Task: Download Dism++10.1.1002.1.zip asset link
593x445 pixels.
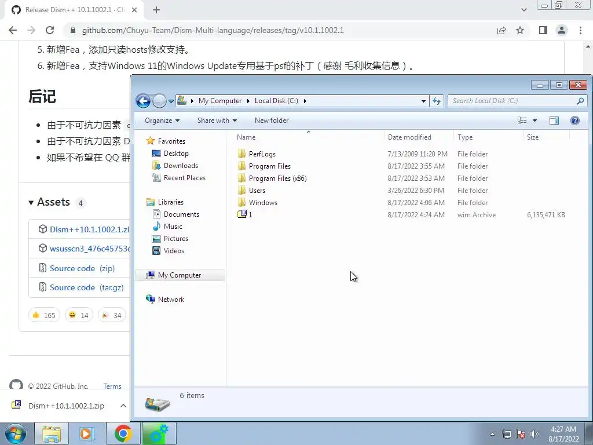Action: tap(90, 229)
